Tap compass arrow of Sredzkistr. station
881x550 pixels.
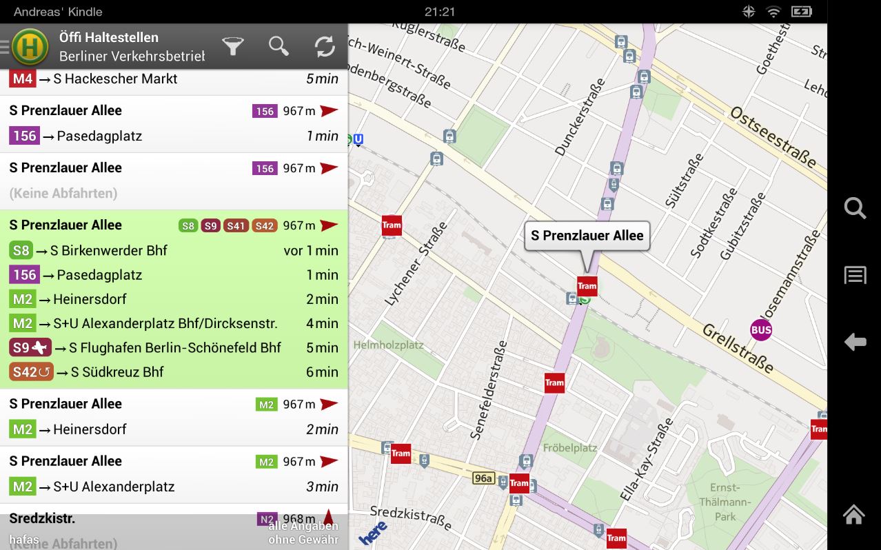click(x=328, y=518)
